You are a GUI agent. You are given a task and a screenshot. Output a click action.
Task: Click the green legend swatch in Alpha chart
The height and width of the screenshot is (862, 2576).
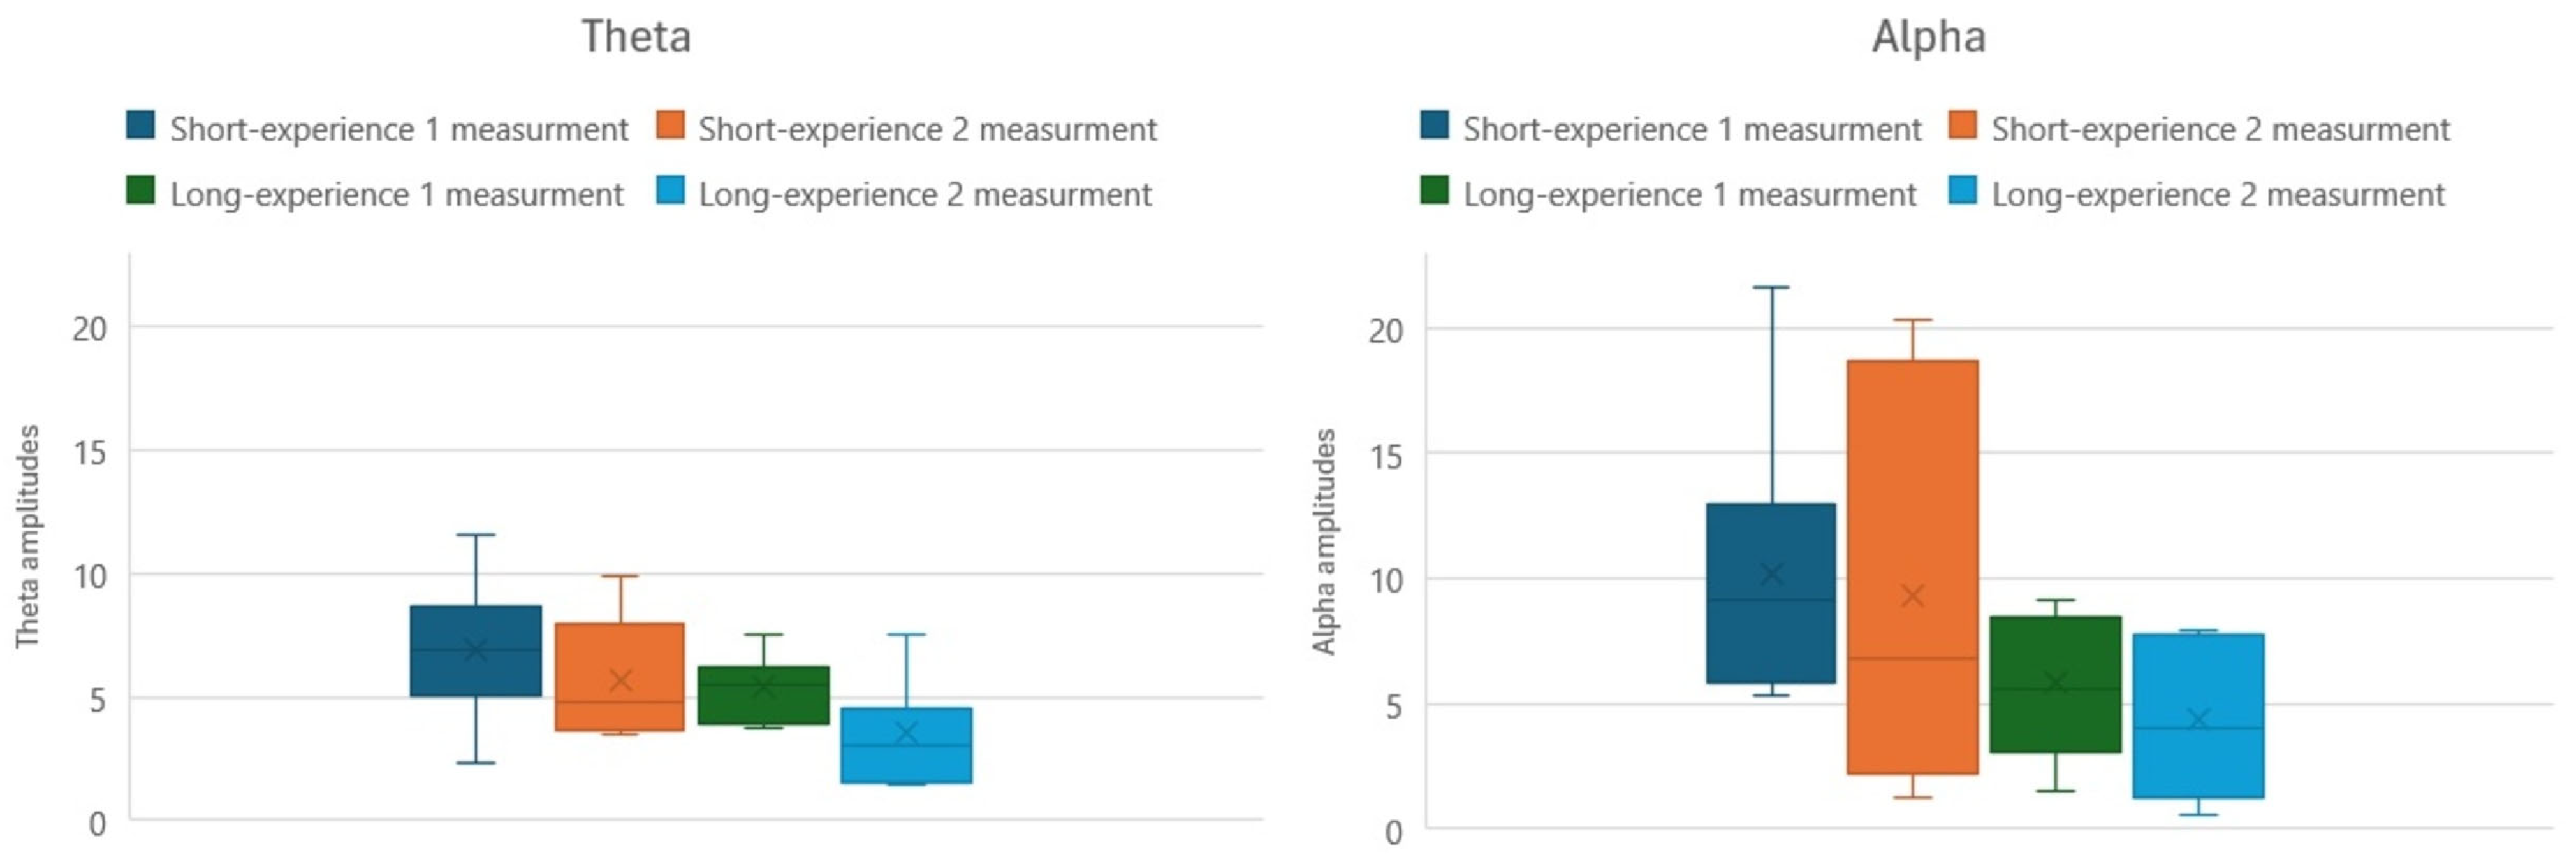[1434, 190]
